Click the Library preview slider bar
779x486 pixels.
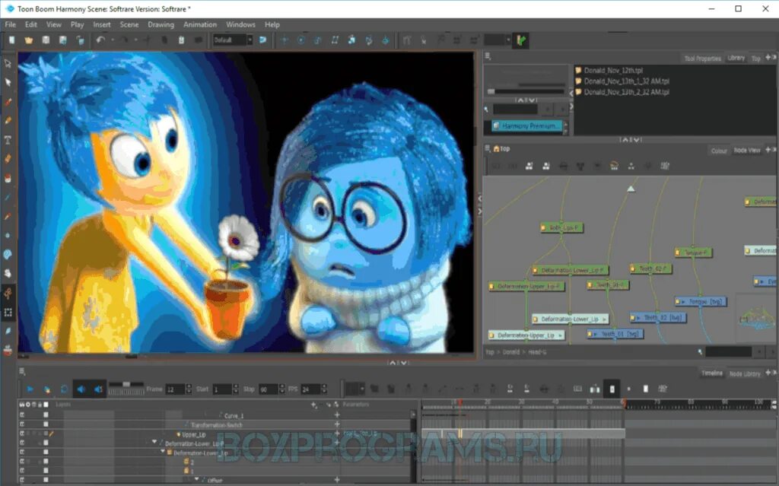[x=526, y=91]
